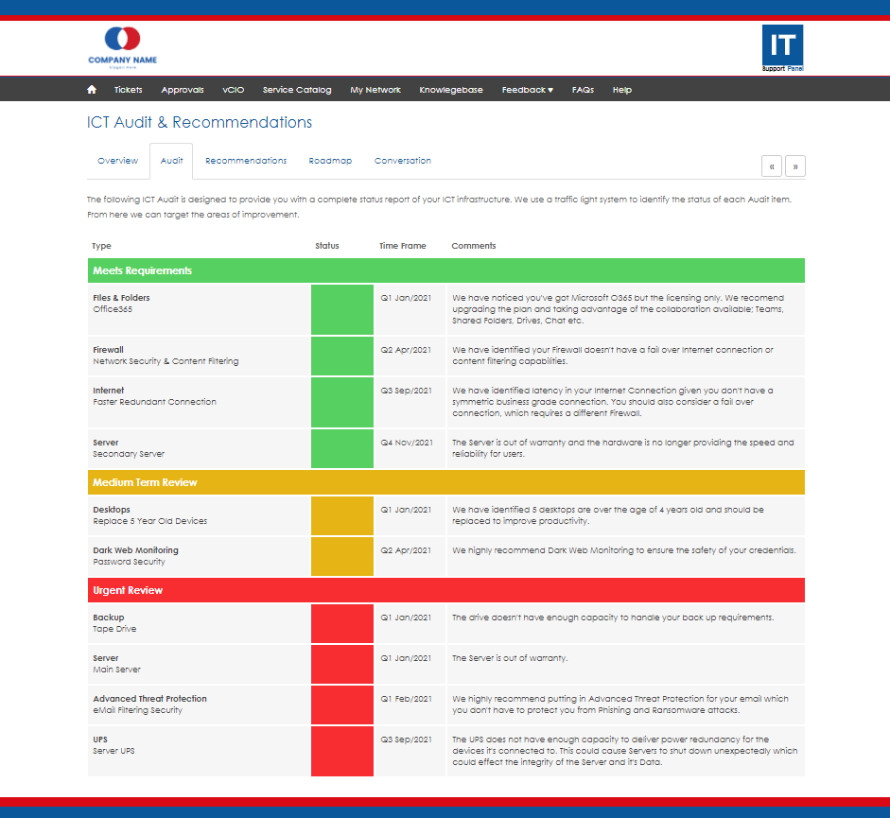Click the Help link in navigation

click(621, 90)
